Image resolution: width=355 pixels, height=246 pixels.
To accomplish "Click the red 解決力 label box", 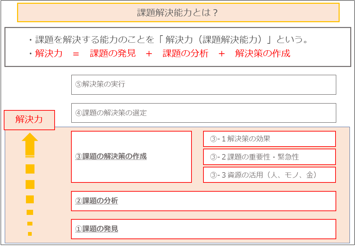I will coord(29,120).
